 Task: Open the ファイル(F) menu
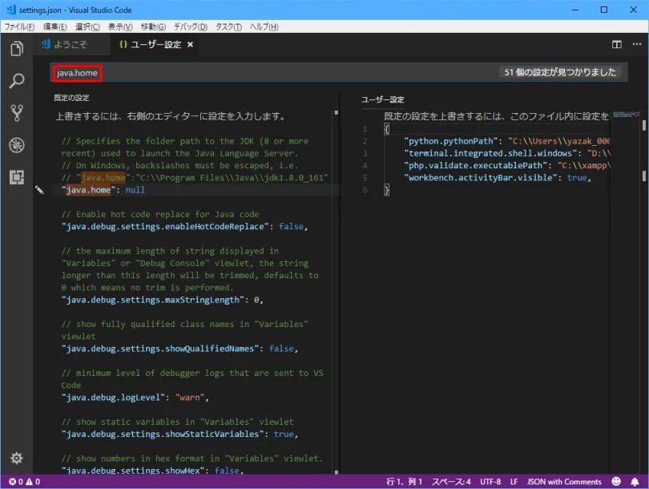click(x=19, y=27)
